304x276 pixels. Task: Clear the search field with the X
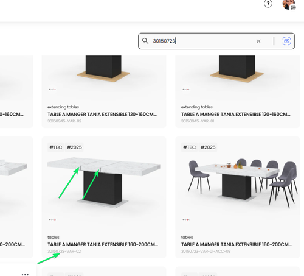click(x=258, y=41)
